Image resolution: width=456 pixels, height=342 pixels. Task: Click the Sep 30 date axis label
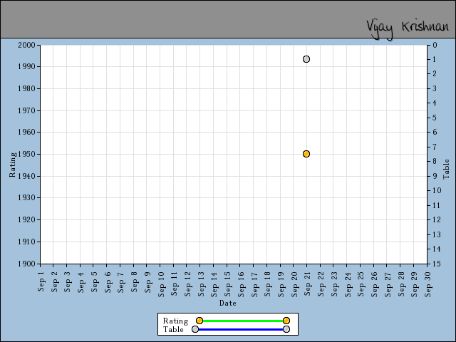tap(427, 284)
